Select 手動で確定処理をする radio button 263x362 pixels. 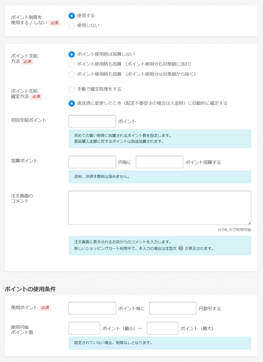72,89
